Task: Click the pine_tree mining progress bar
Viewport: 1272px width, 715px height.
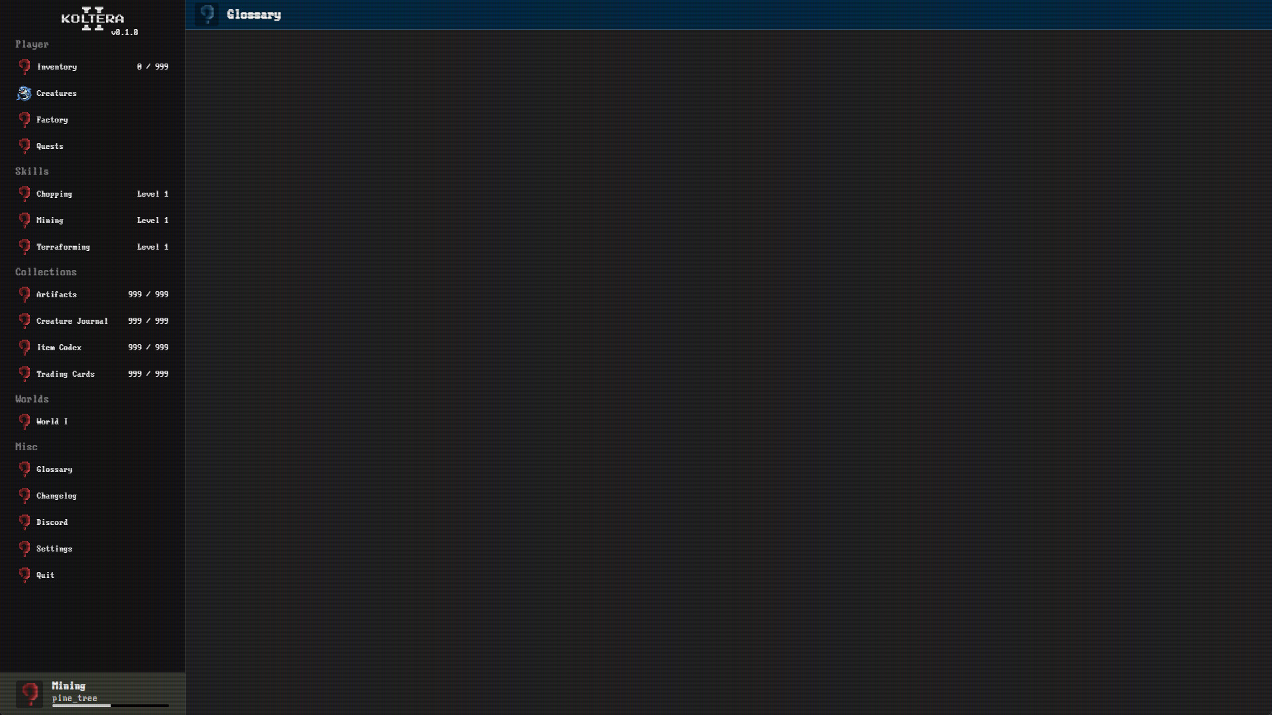Action: pos(111,706)
